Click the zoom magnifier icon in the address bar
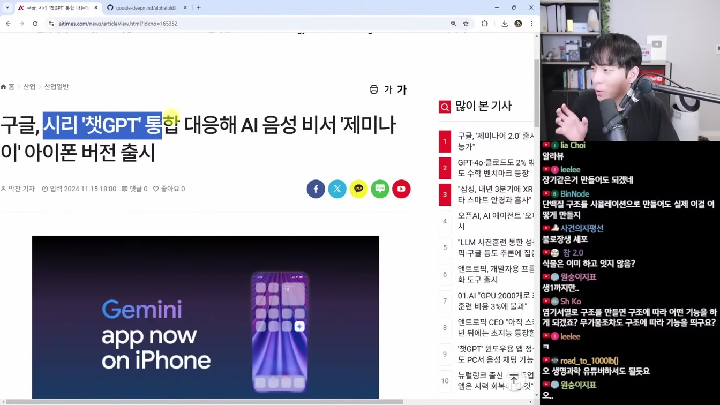The height and width of the screenshot is (405, 720). (454, 24)
